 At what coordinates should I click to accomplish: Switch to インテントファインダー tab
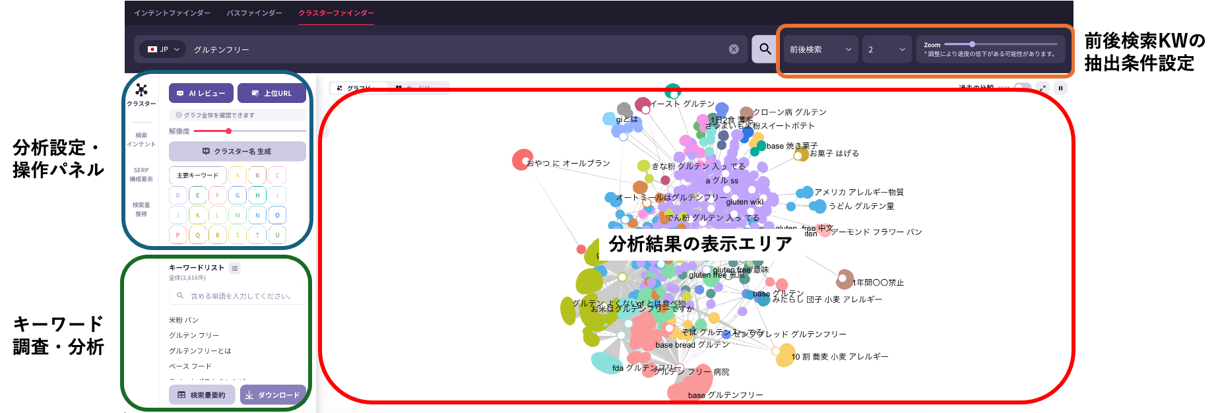click(x=172, y=13)
